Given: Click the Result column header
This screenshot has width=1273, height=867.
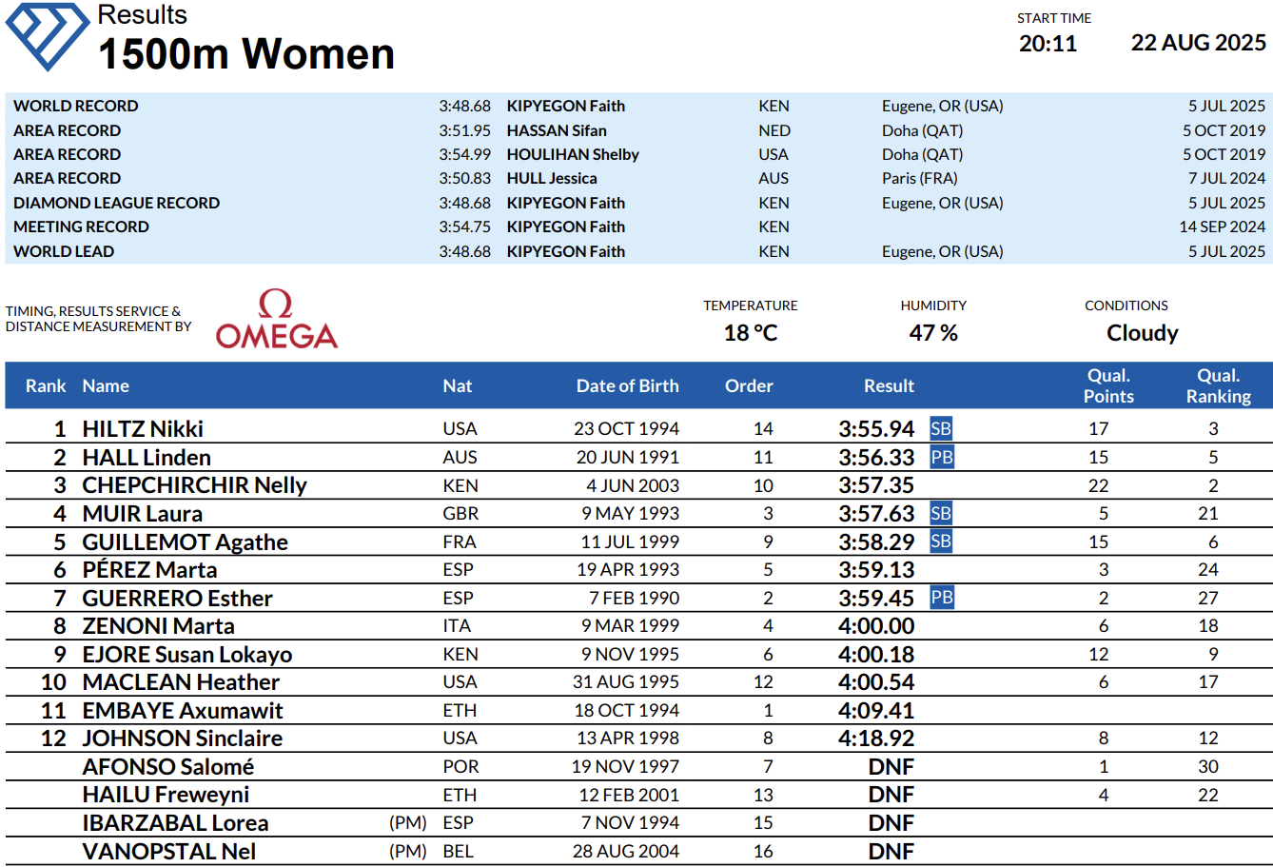Looking at the screenshot, I should tap(889, 385).
